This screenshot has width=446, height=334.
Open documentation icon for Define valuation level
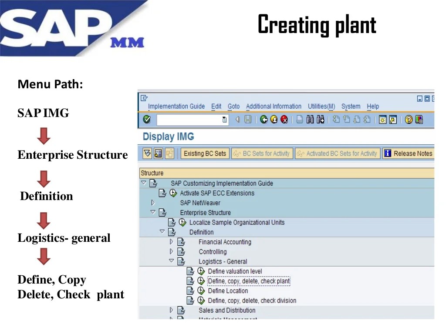190,271
